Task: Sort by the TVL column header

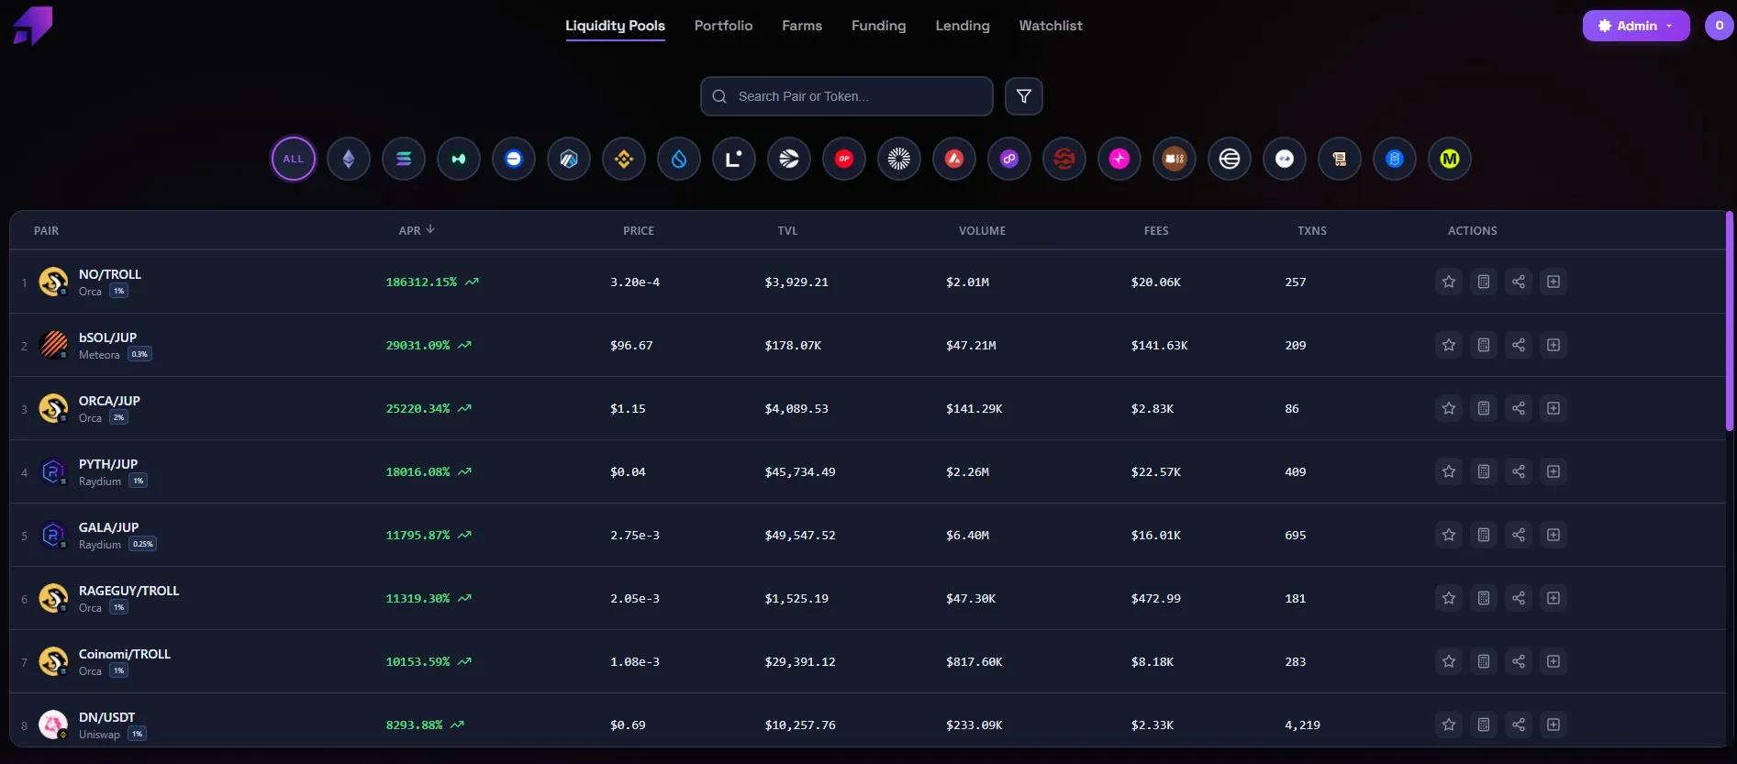Action: coord(787,231)
